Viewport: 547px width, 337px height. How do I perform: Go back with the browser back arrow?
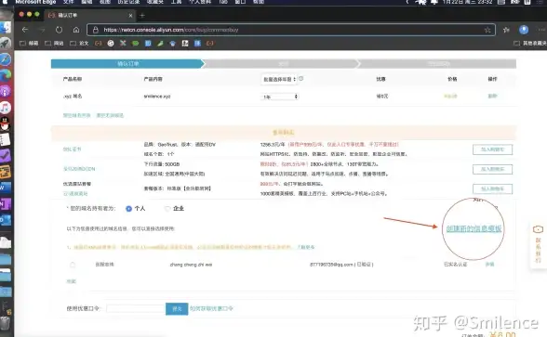[x=25, y=30]
